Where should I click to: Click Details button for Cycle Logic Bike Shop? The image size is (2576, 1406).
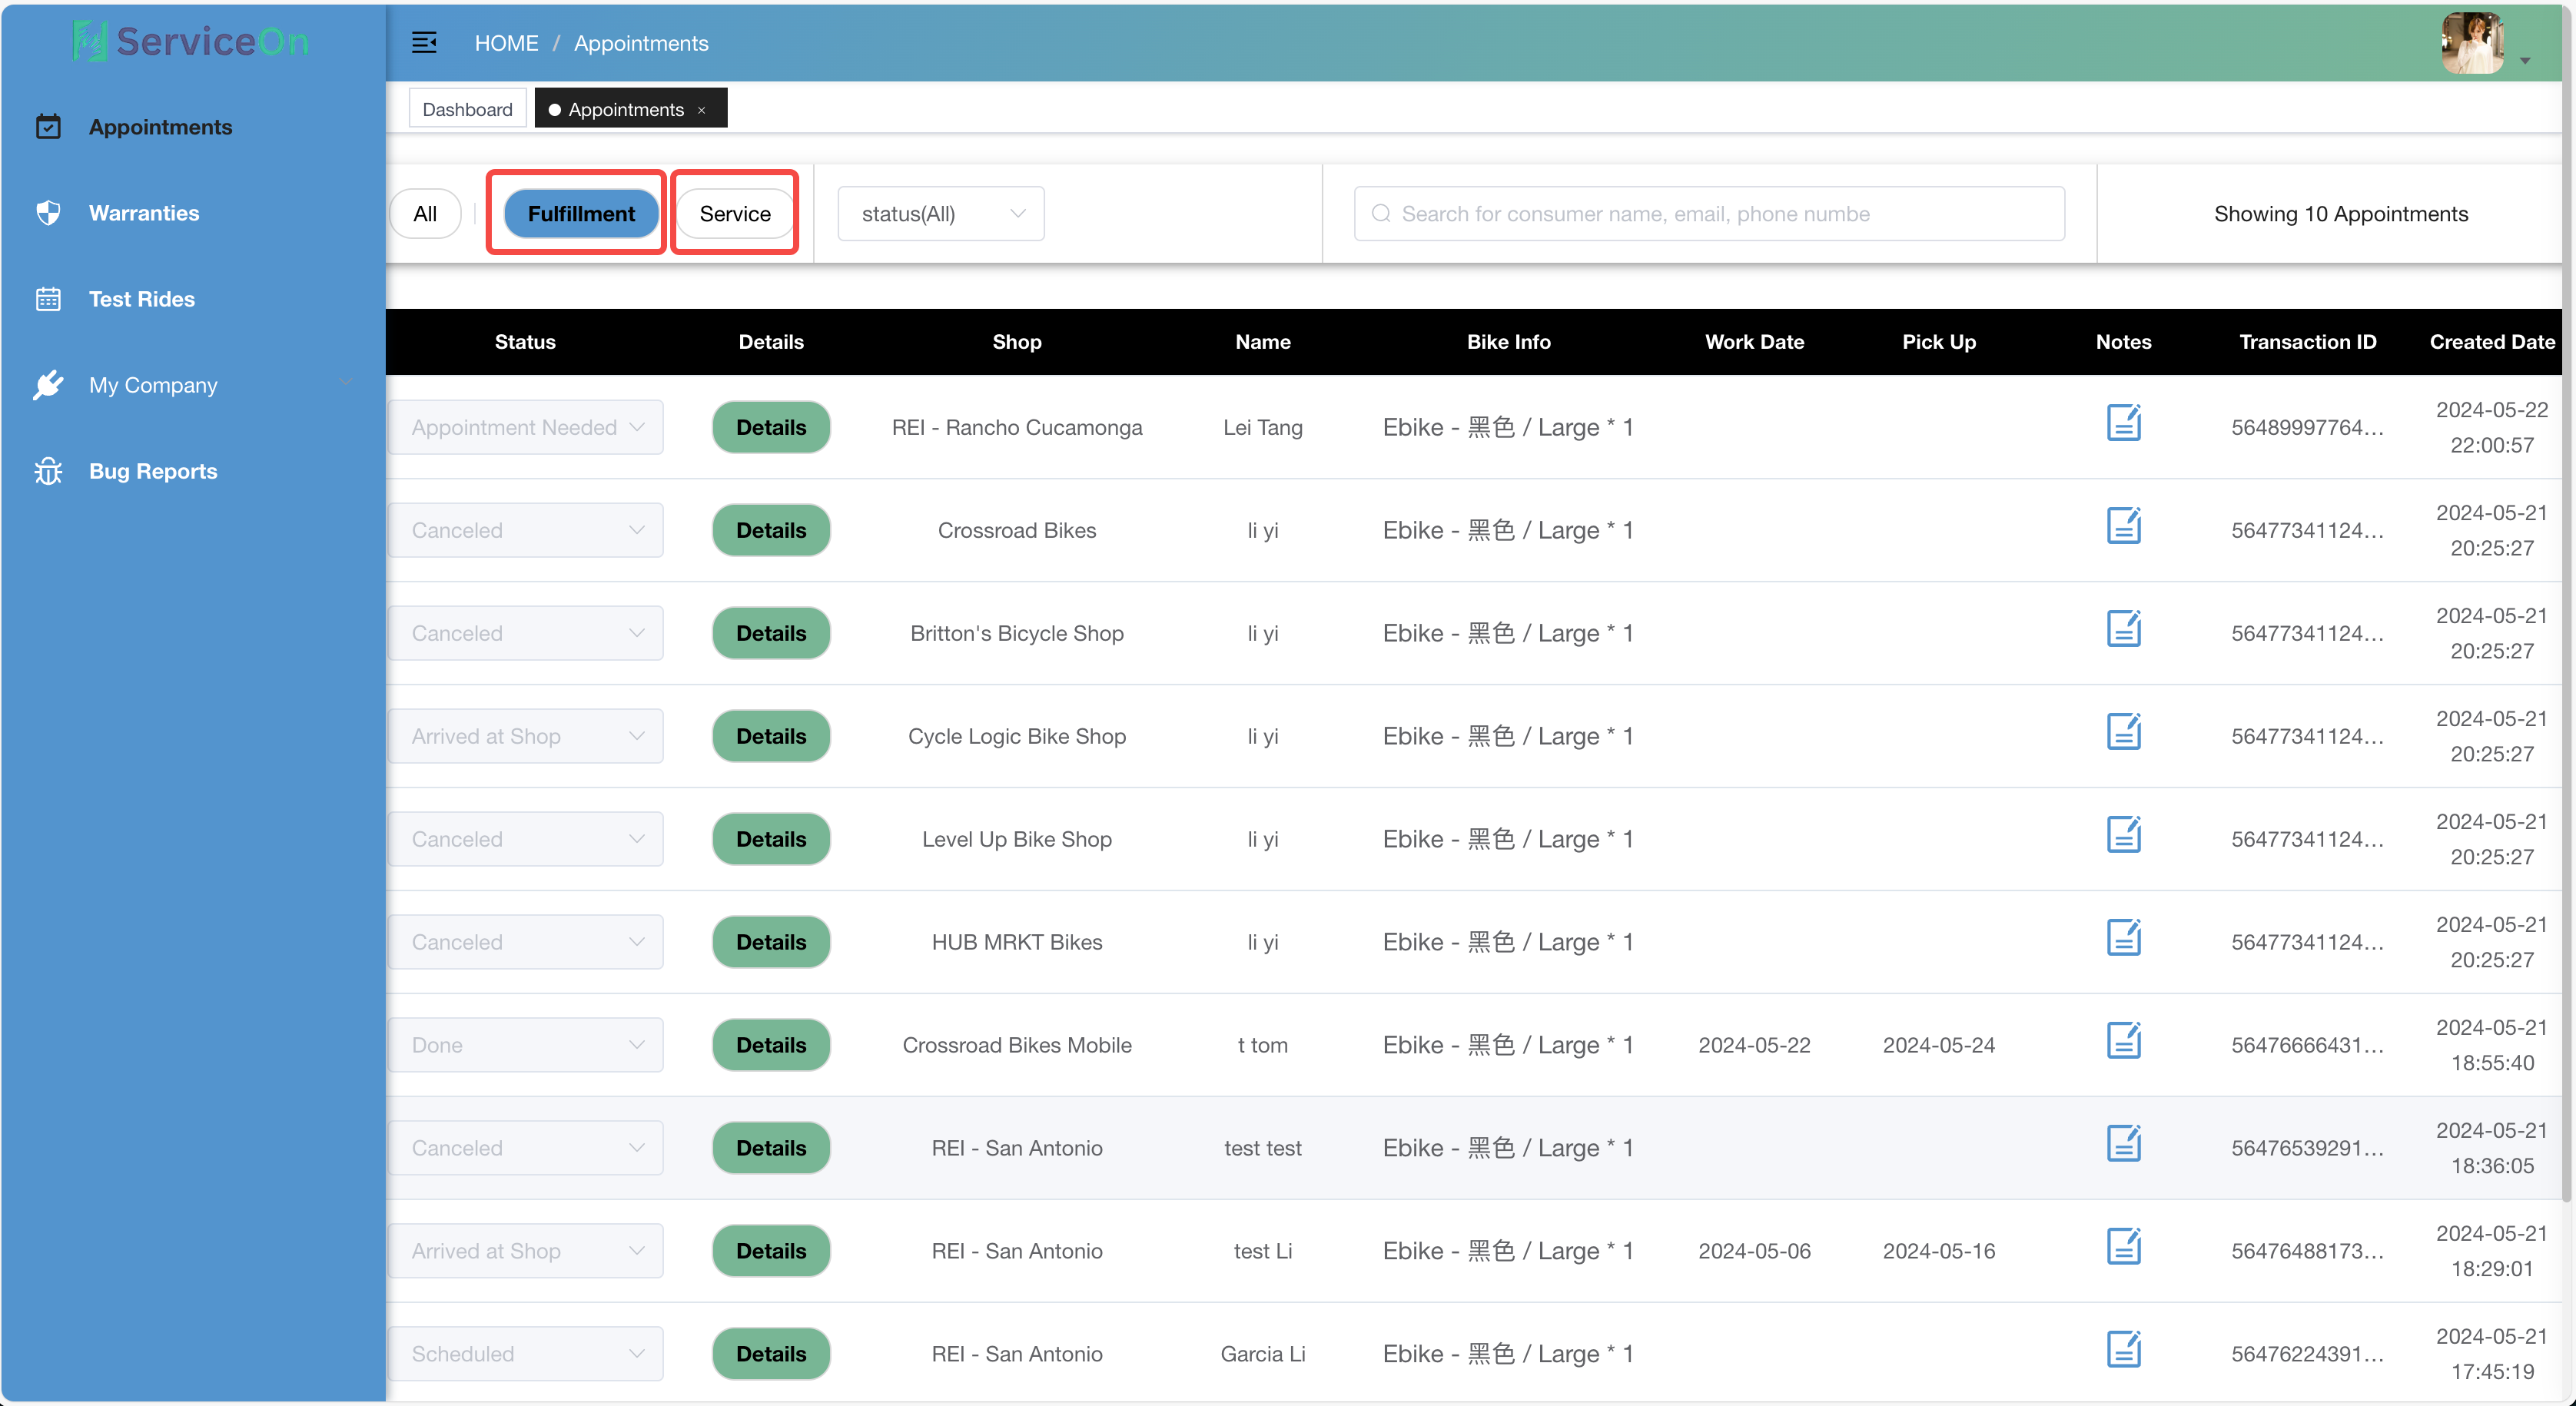click(771, 736)
